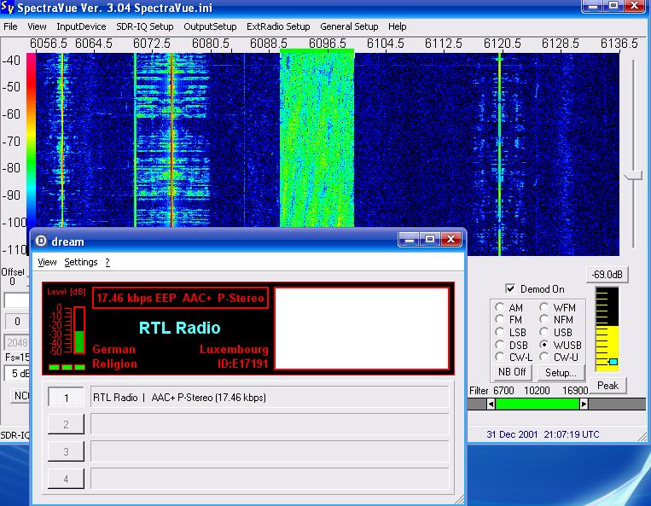The image size is (651, 506).
Task: Click the white text message area in dream
Action: pyautogui.click(x=362, y=329)
